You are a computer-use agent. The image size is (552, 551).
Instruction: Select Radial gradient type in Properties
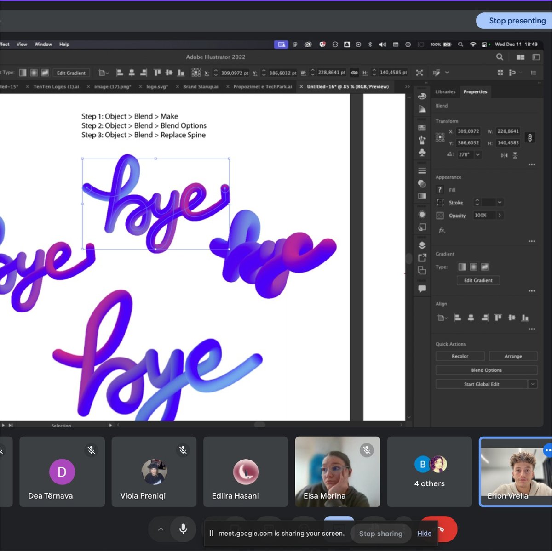tap(473, 267)
